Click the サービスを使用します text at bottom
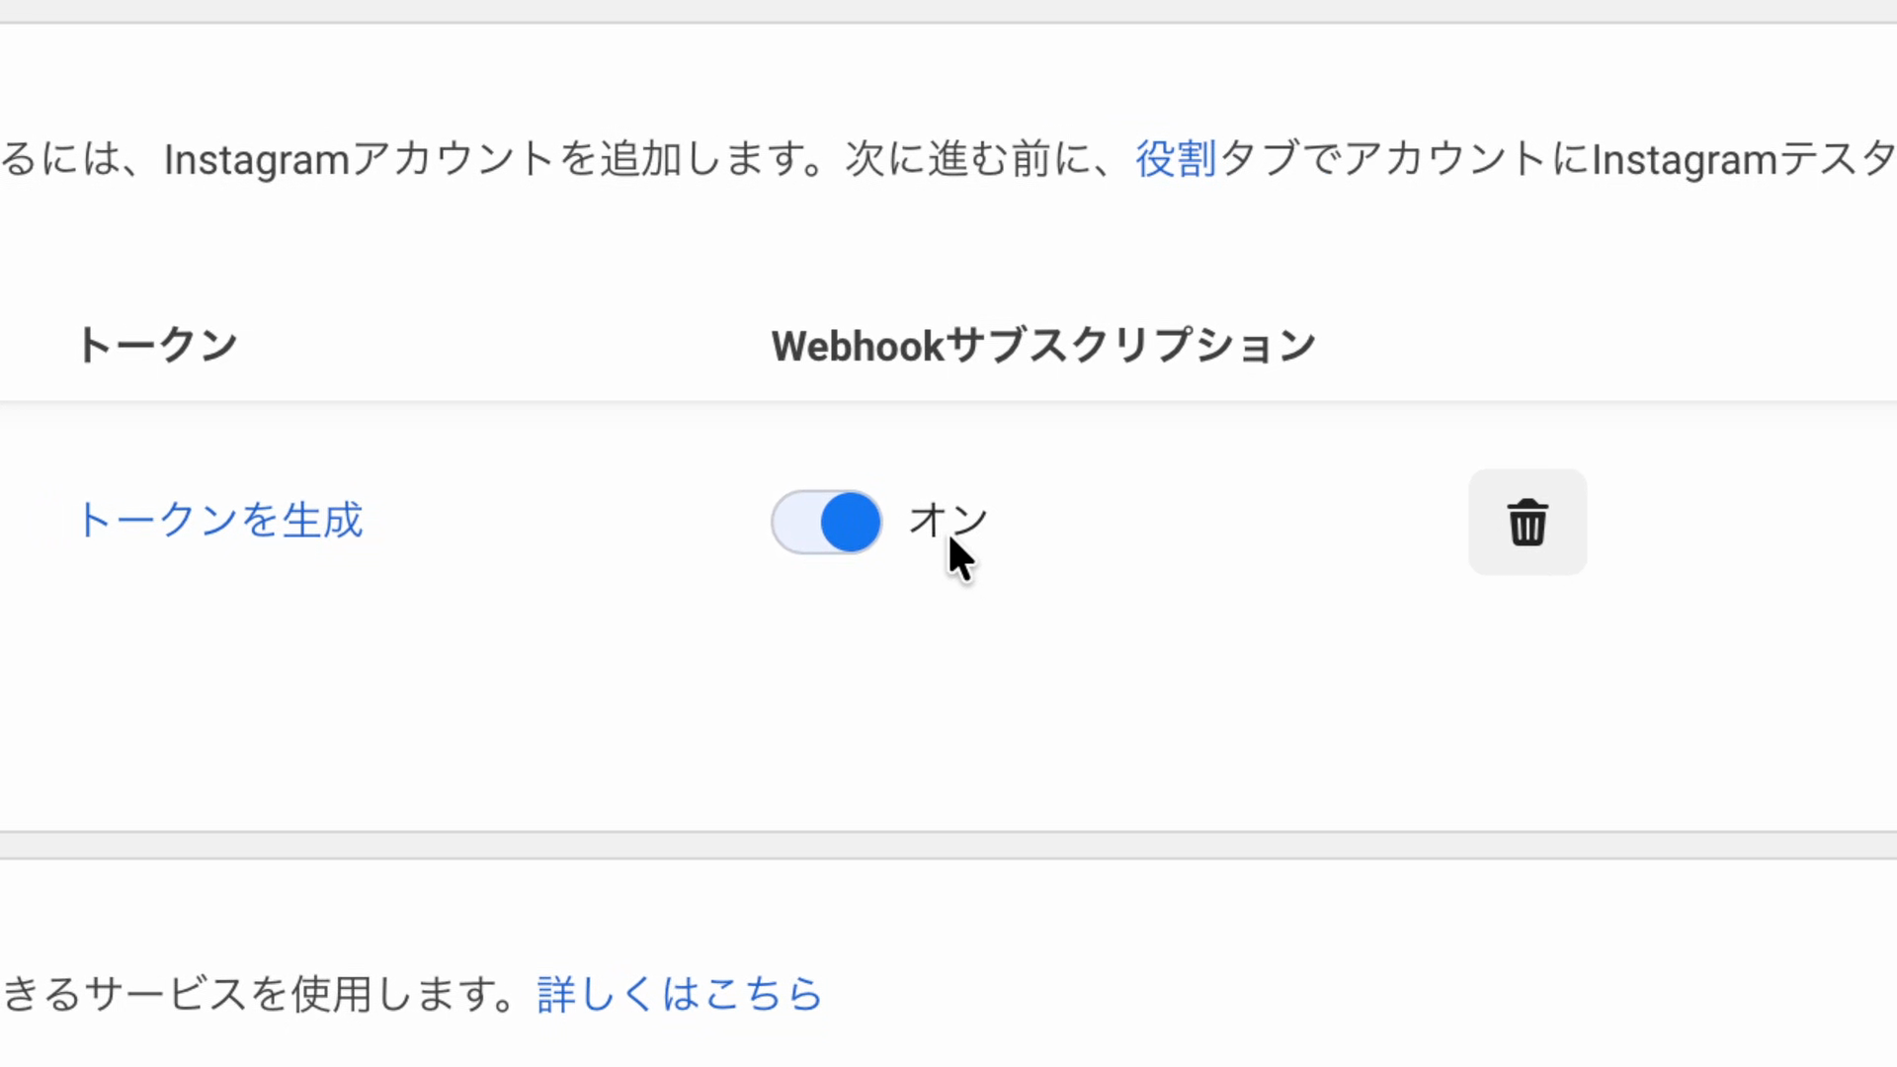The height and width of the screenshot is (1067, 1897). [300, 994]
